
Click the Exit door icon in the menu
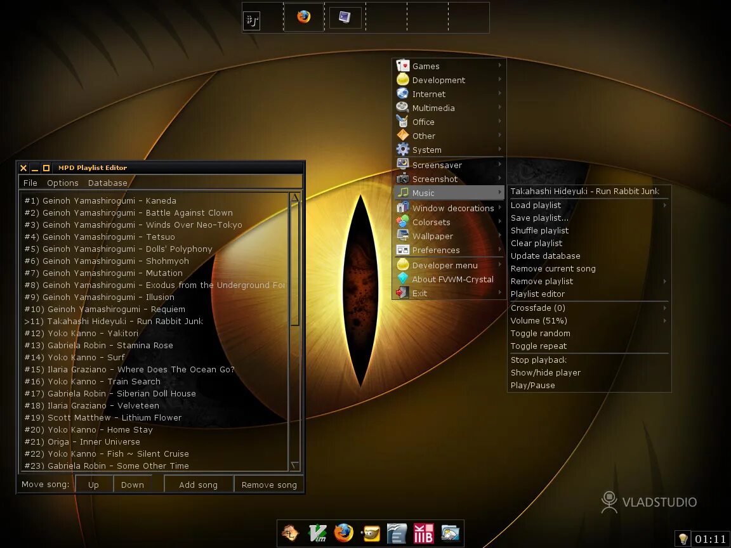click(403, 292)
